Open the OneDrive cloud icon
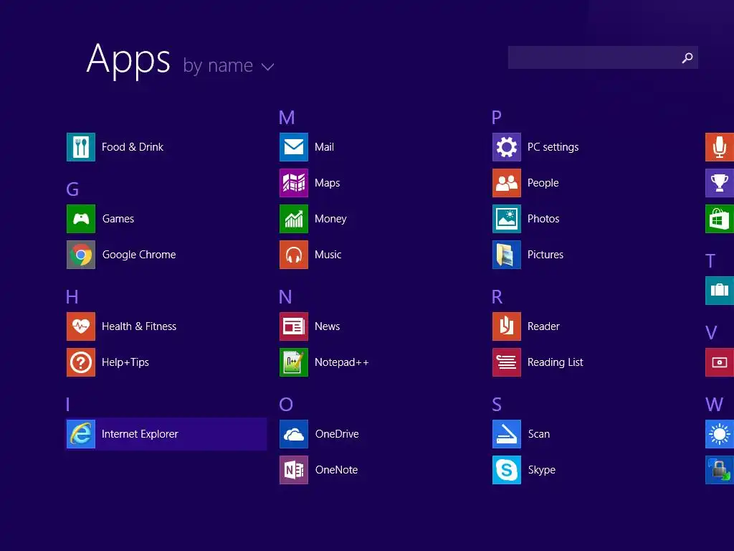The image size is (734, 551). pyautogui.click(x=293, y=434)
